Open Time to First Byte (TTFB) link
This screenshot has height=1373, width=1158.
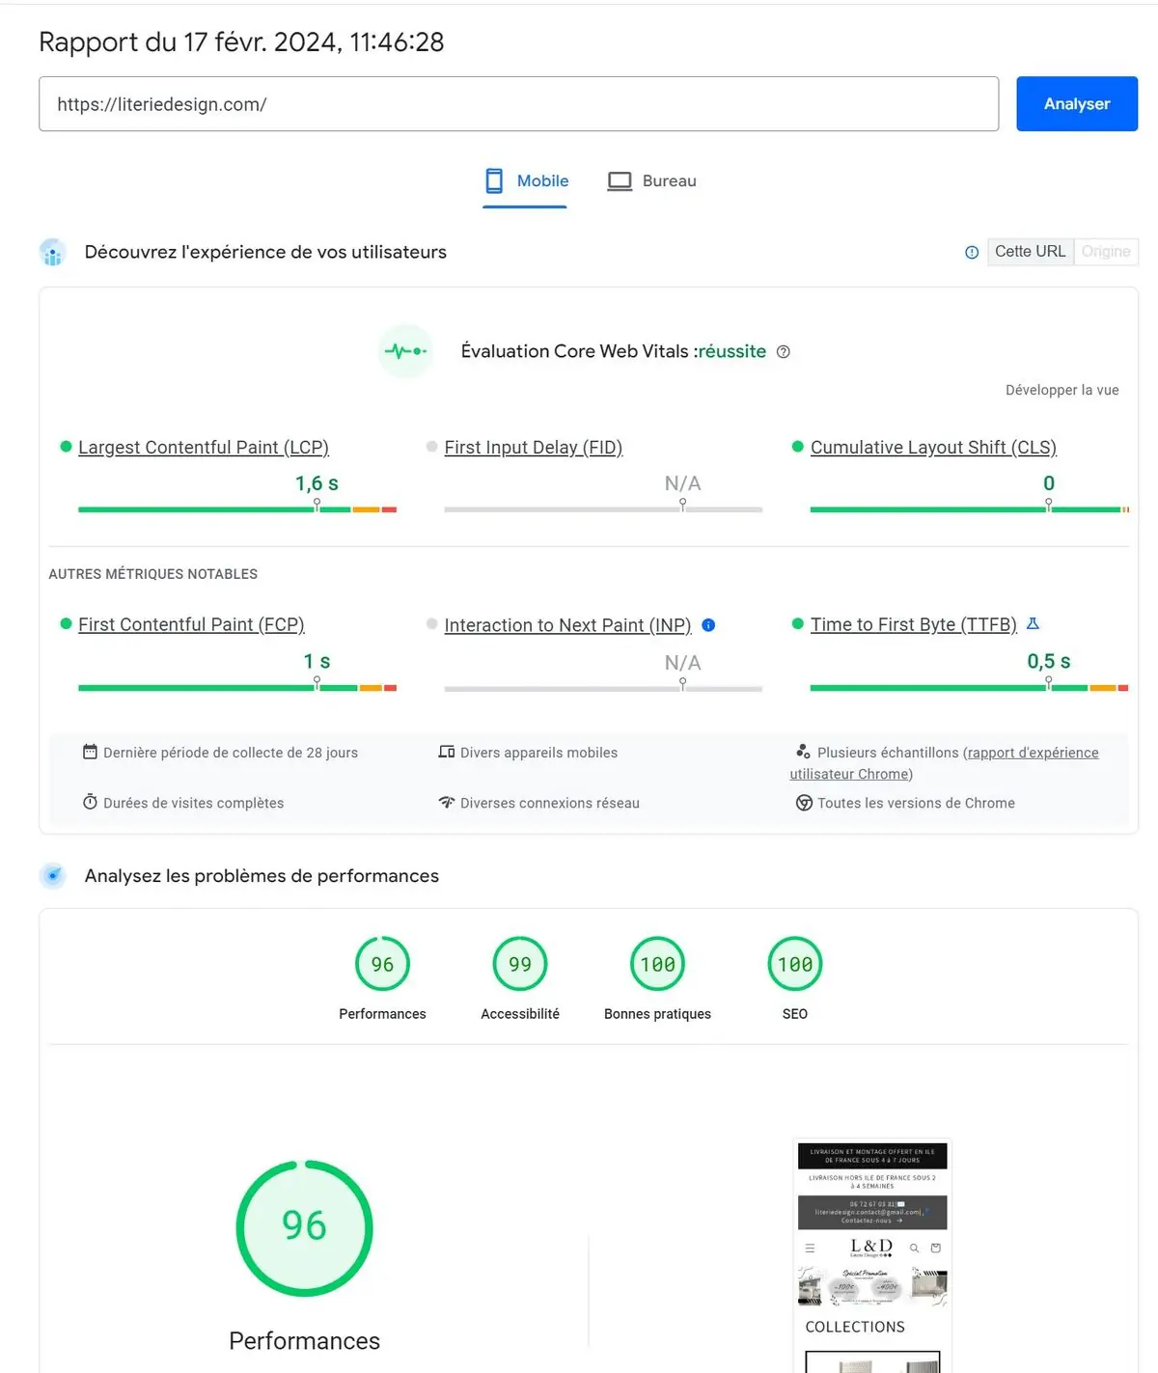[914, 624]
